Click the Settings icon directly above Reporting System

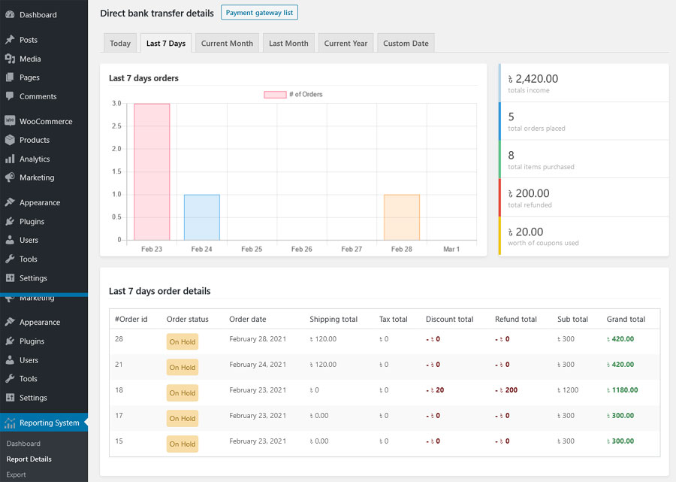(10, 398)
